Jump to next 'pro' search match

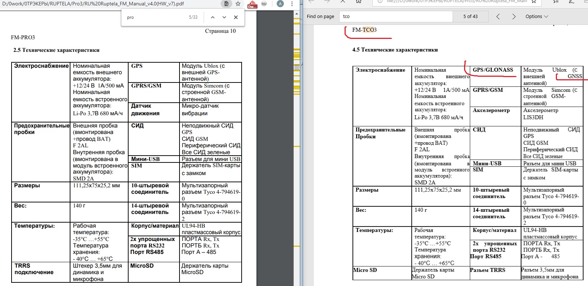[x=224, y=17]
